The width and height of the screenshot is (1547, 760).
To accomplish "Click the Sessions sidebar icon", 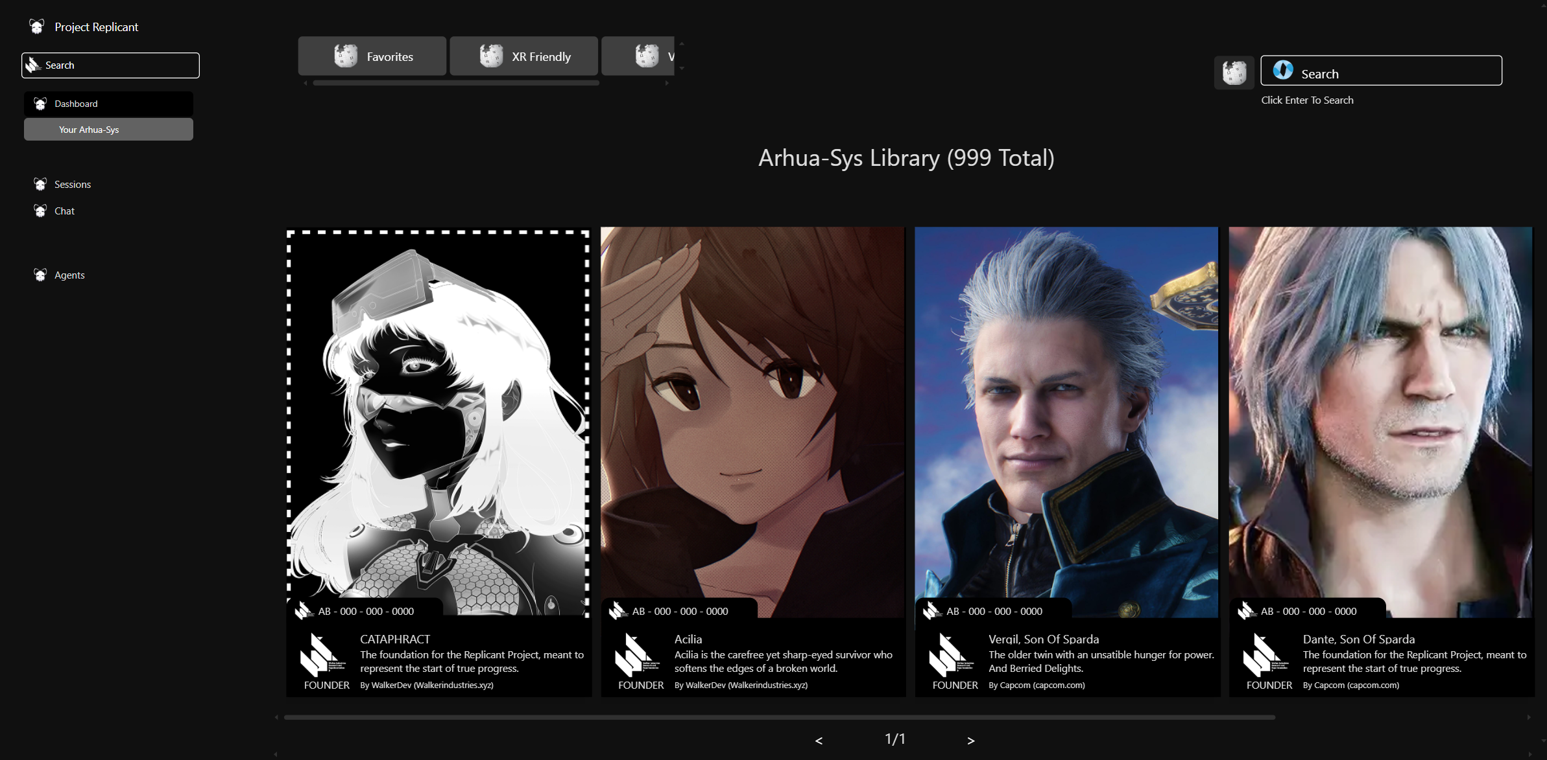I will click(40, 185).
